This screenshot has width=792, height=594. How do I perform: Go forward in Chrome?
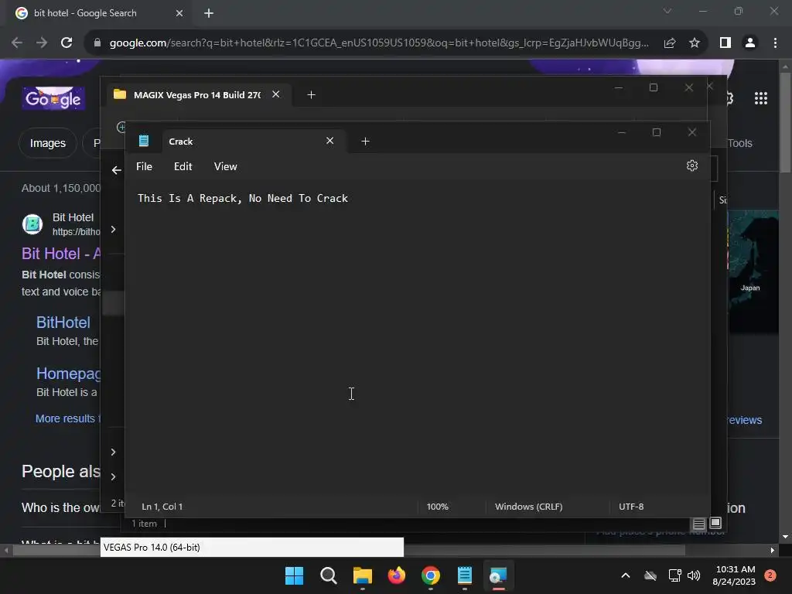(x=42, y=43)
